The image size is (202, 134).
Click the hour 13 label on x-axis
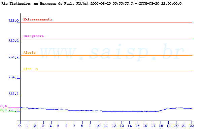[x=122, y=126]
